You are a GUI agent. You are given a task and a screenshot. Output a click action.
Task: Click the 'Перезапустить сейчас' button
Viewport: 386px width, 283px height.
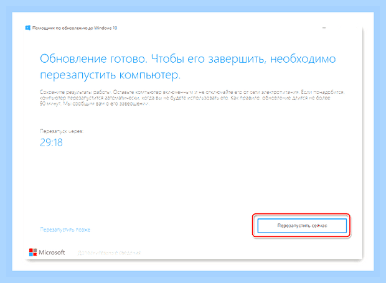pos(302,225)
